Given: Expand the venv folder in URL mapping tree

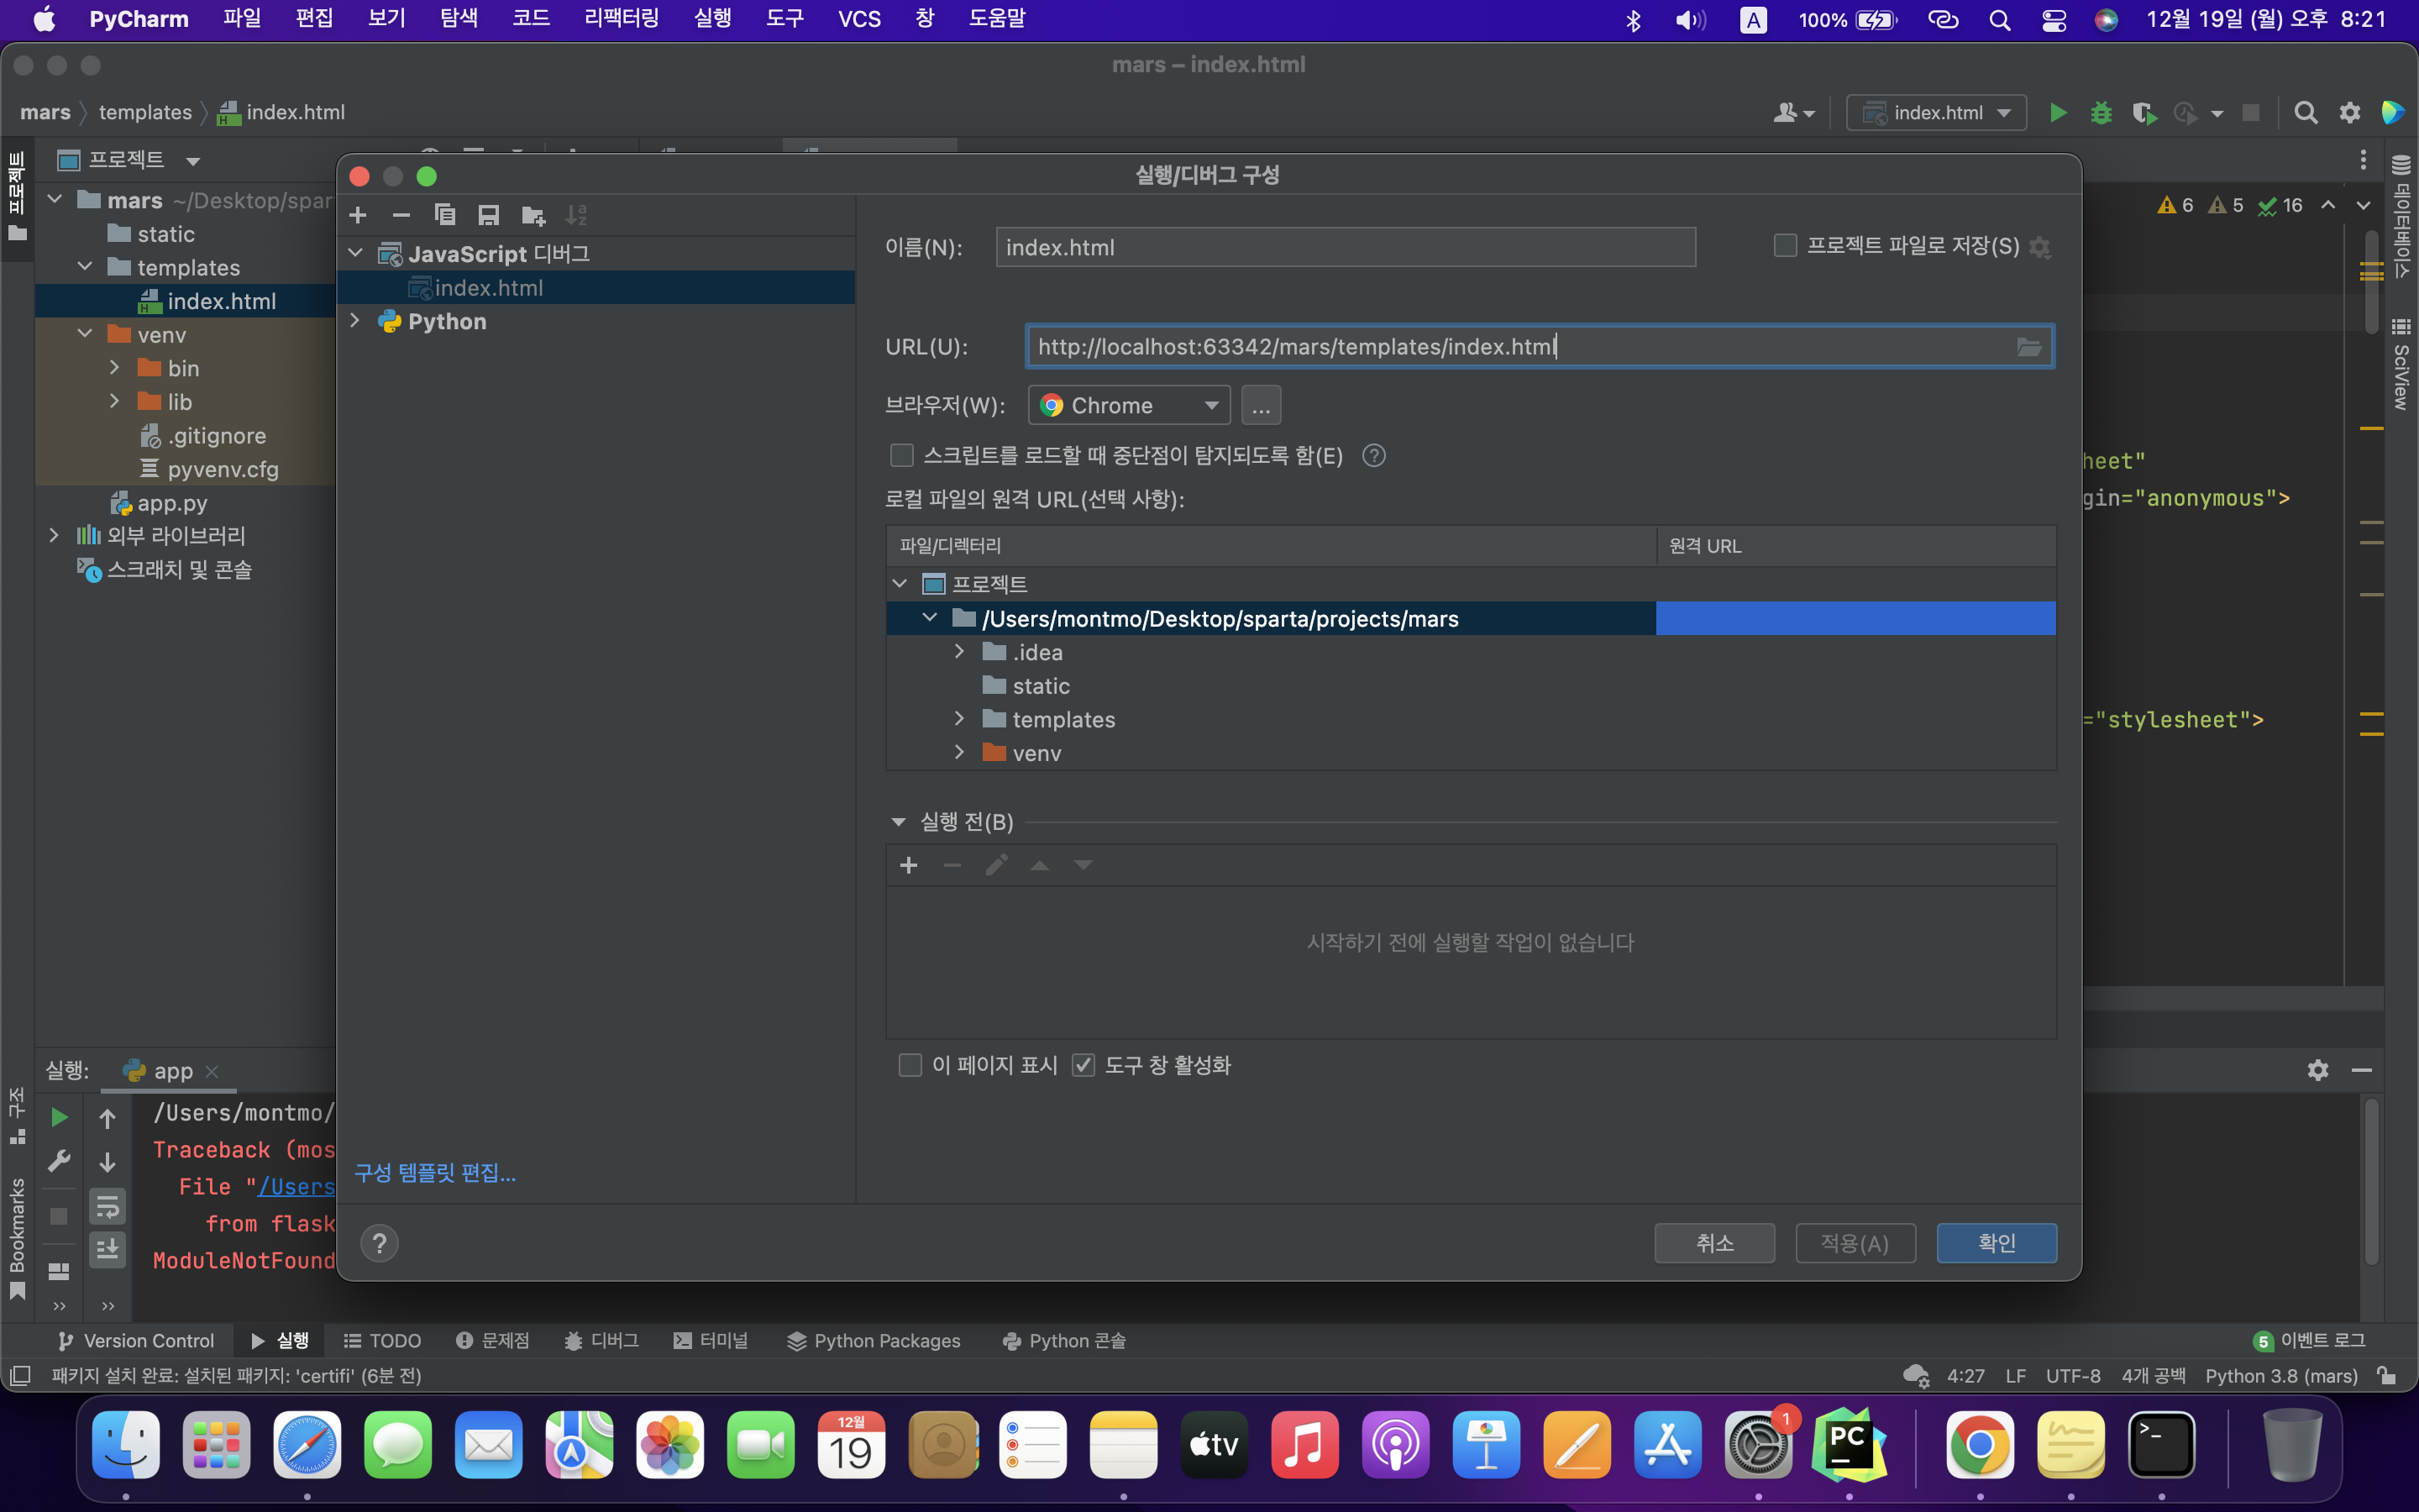Looking at the screenshot, I should point(959,753).
